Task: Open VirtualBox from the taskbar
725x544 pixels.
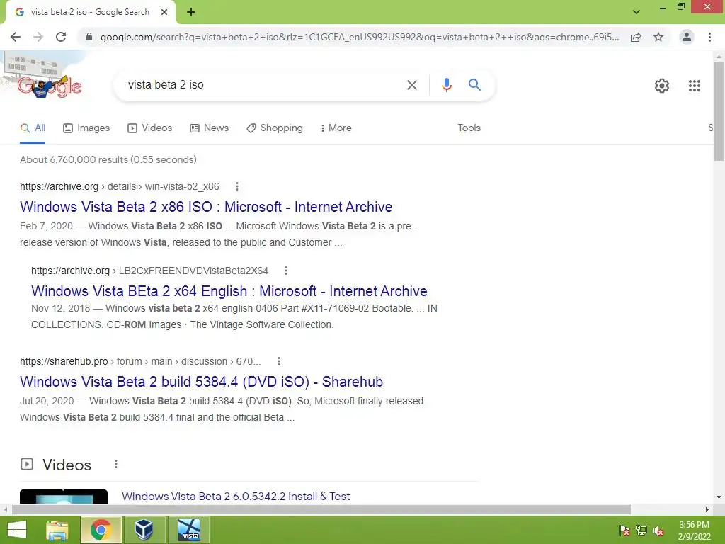Action: point(144,530)
